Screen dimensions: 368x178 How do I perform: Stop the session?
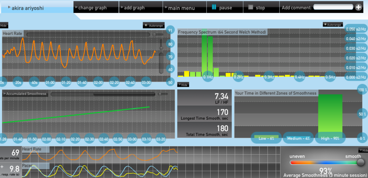pos(256,8)
